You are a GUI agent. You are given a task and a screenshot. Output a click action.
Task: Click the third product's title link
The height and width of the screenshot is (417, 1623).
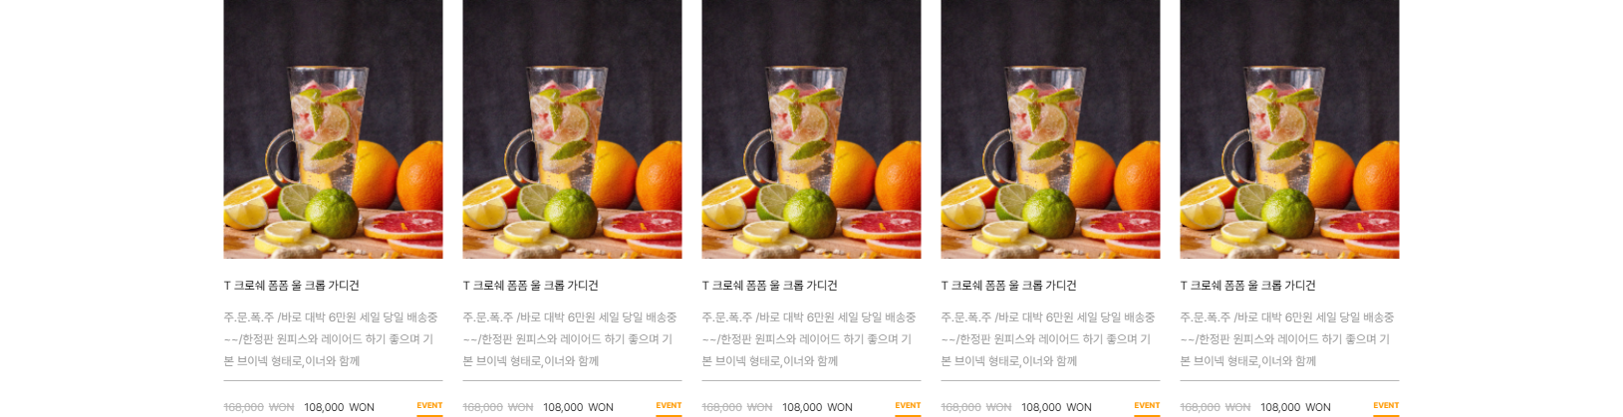(x=769, y=286)
